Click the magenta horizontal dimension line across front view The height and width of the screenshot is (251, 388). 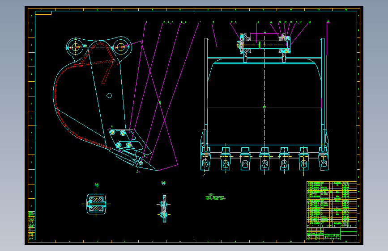[264, 108]
